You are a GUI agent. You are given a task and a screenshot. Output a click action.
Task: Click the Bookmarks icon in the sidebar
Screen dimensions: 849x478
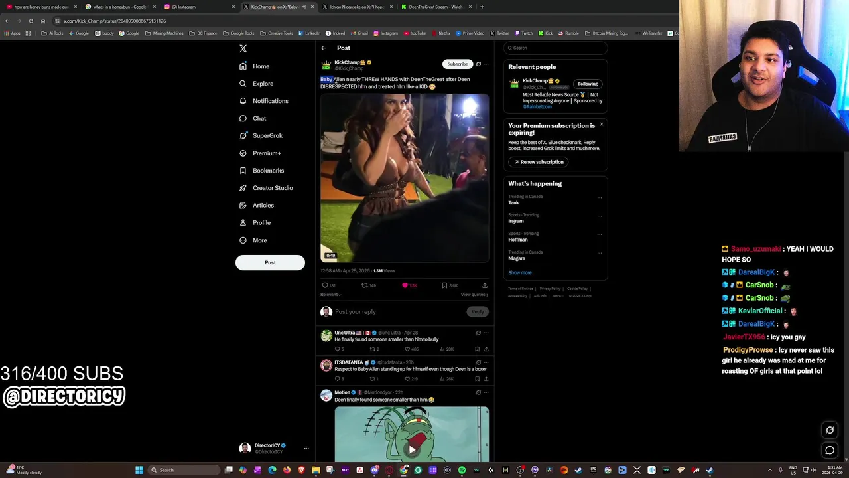[x=243, y=171]
